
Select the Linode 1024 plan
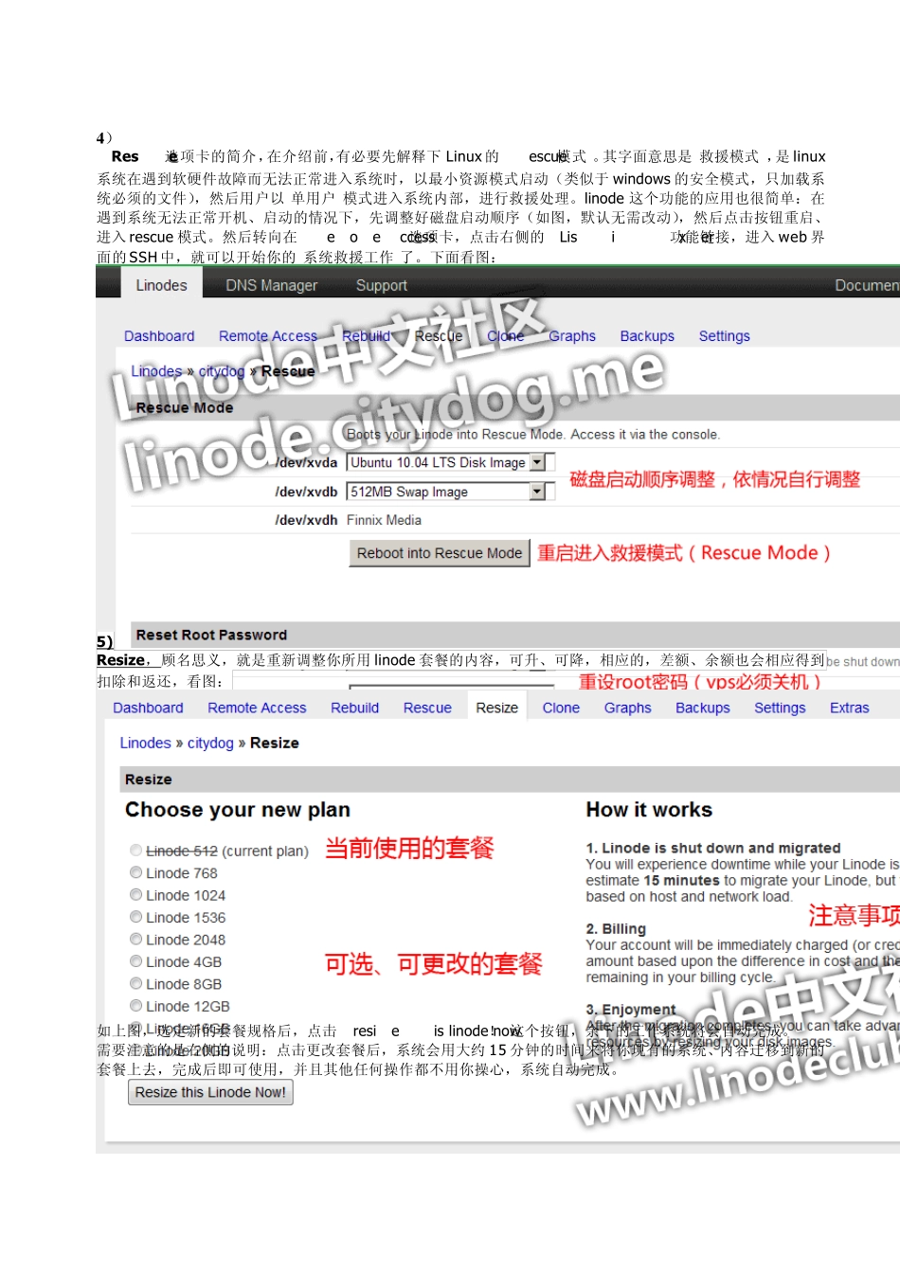(136, 895)
